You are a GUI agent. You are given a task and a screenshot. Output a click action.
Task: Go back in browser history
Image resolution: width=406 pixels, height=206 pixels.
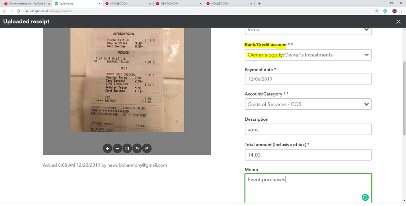[x=4, y=11]
